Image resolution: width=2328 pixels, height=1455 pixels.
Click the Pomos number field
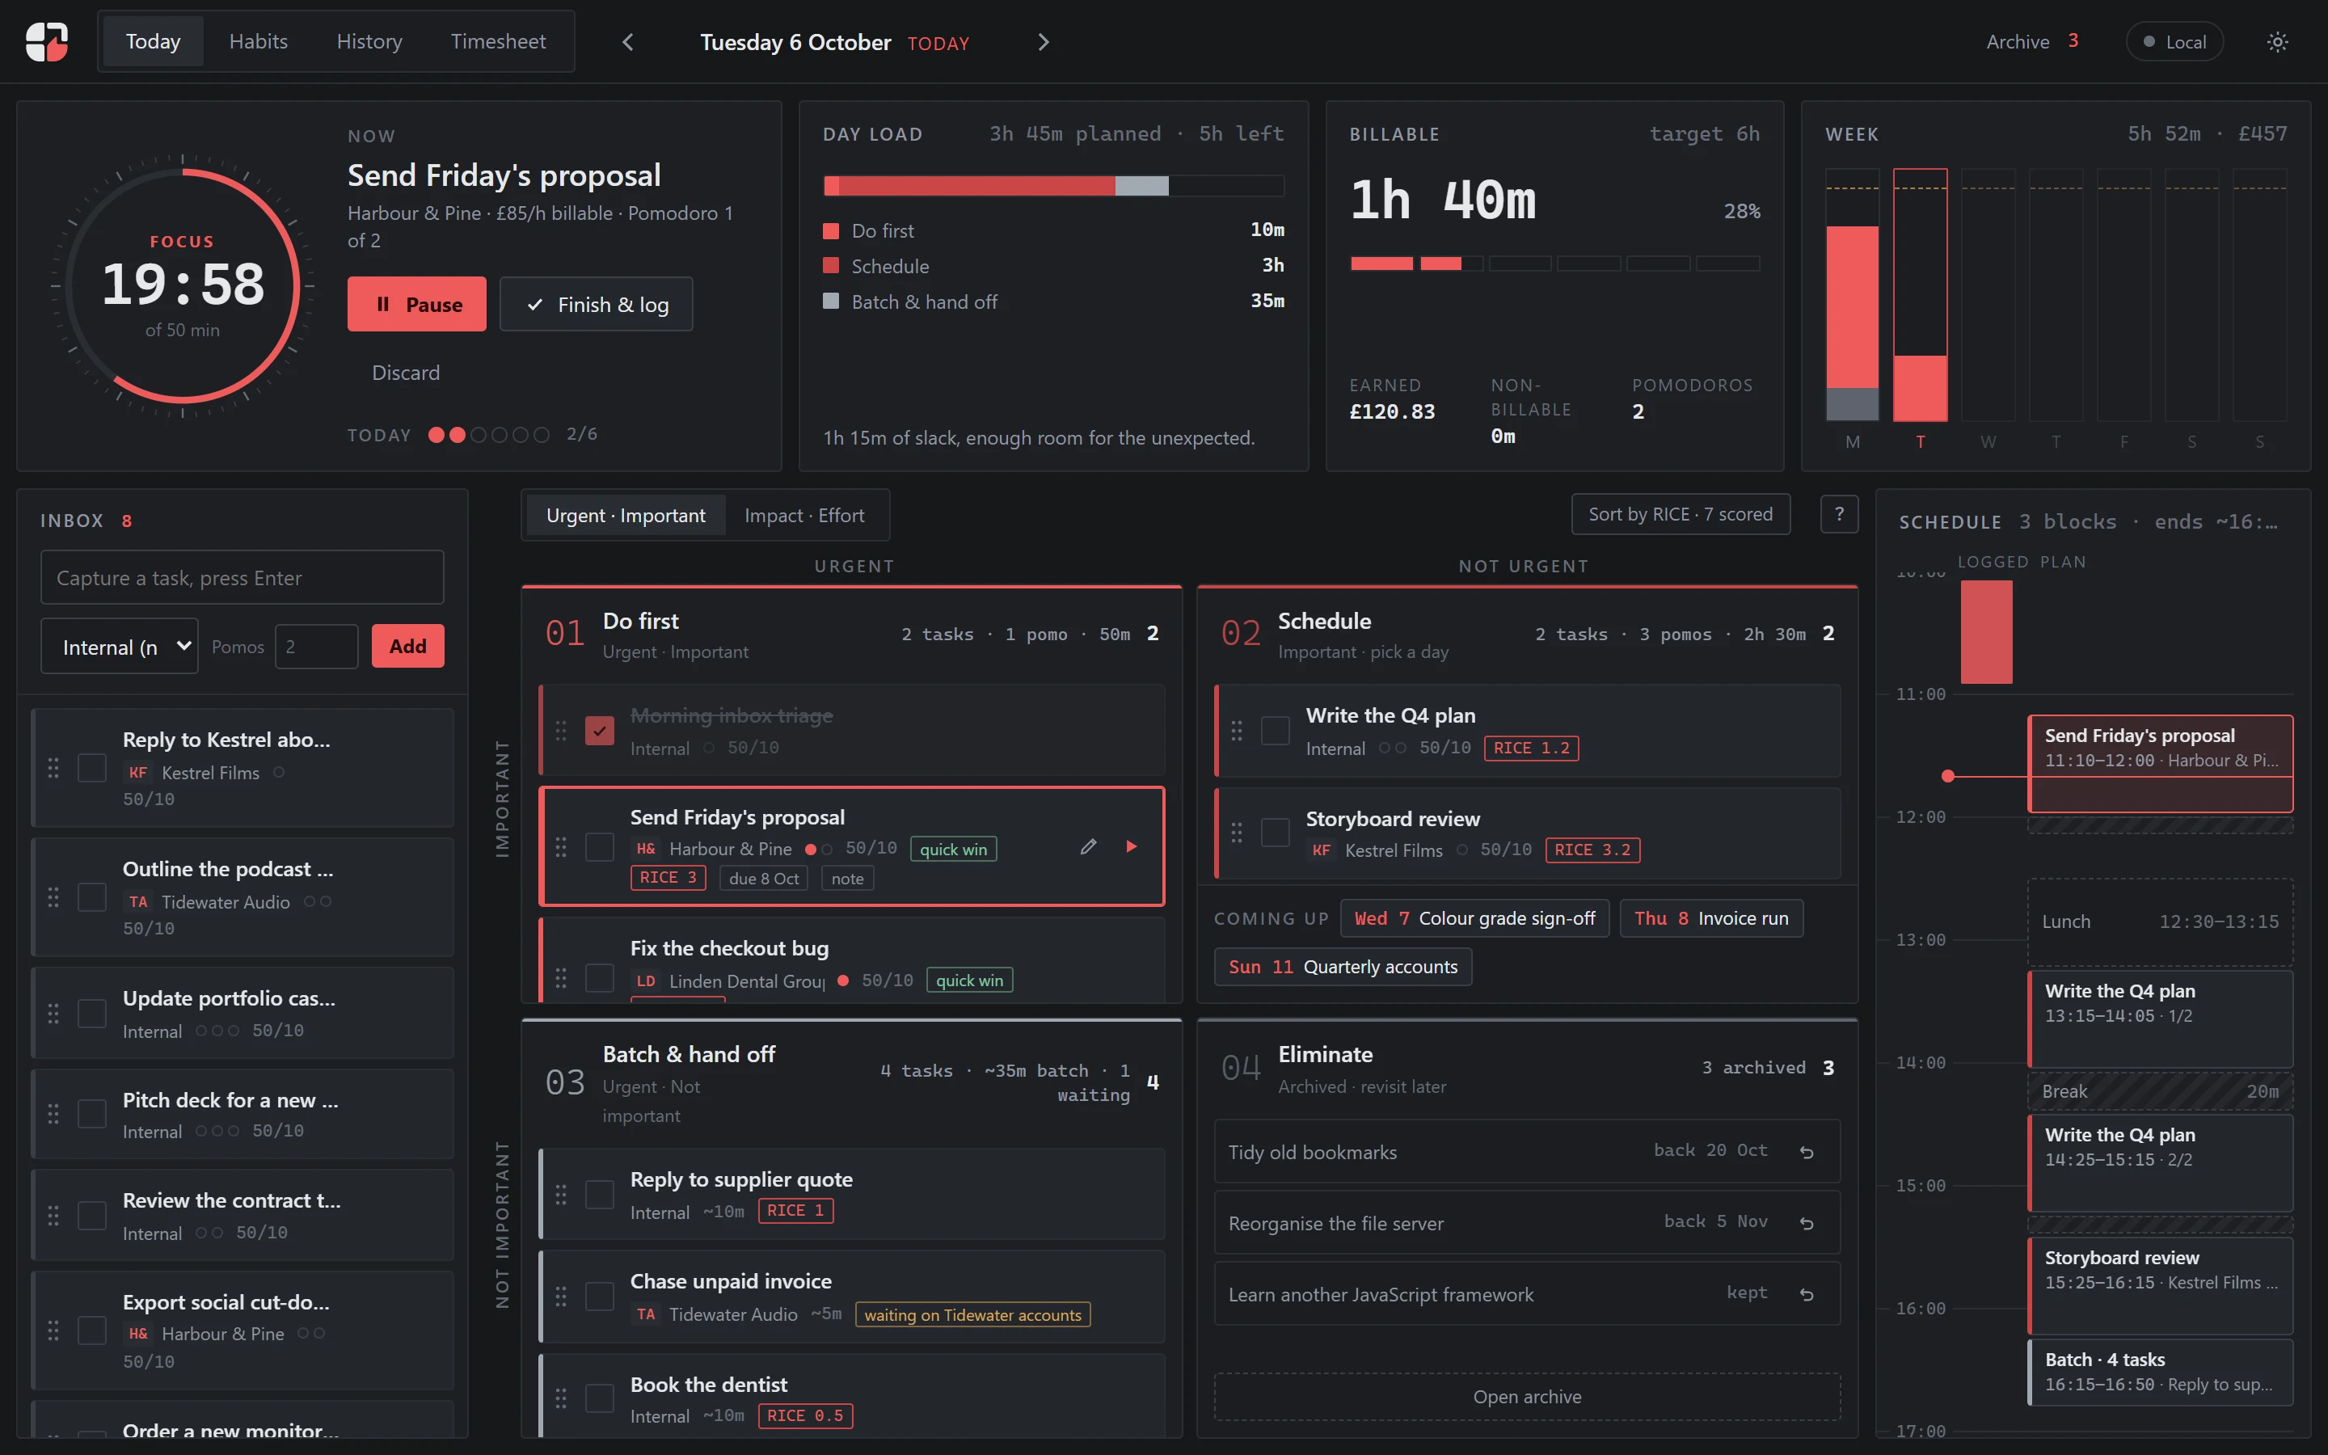(317, 646)
